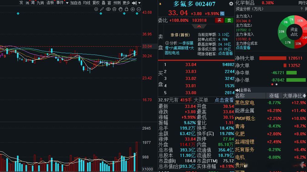Screen dimensions: 307x172
Task: Click the collapse-right arrow icon in toolbar
Action: point(134,3)
